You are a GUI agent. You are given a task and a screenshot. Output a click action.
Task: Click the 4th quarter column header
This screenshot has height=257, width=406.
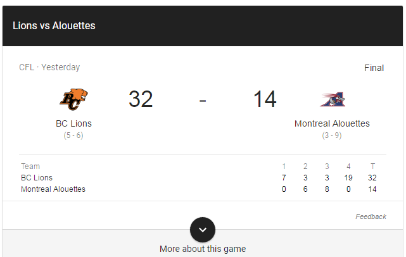(x=348, y=166)
